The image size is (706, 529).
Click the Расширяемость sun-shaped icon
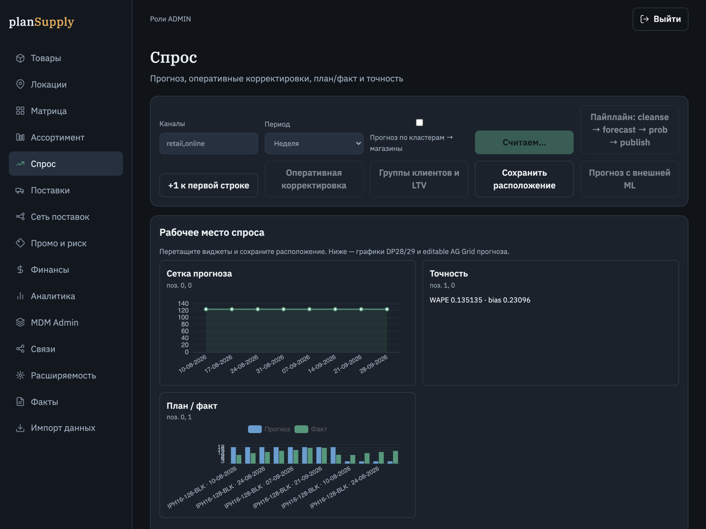(20, 375)
